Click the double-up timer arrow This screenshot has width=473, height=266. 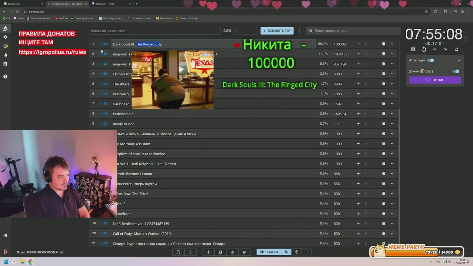tap(457, 50)
